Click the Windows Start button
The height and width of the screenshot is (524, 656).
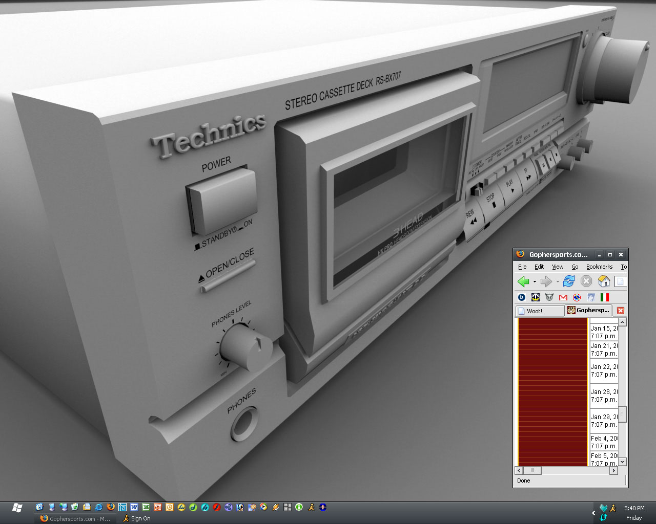(17, 508)
